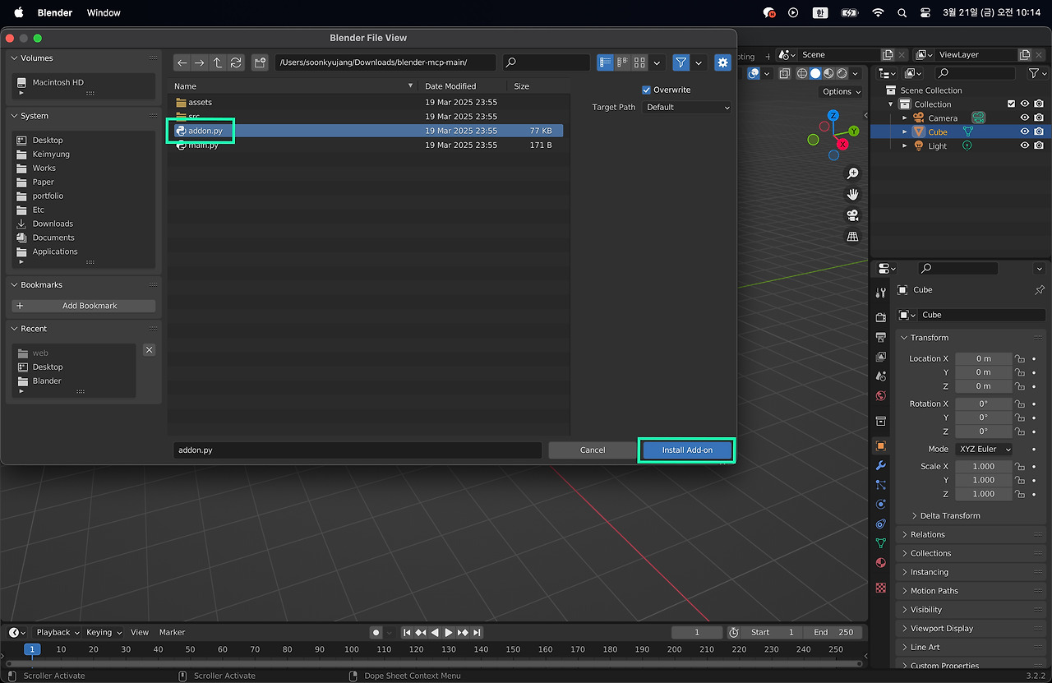This screenshot has width=1052, height=683.
Task: Switch to thumbnail display mode
Action: (639, 62)
